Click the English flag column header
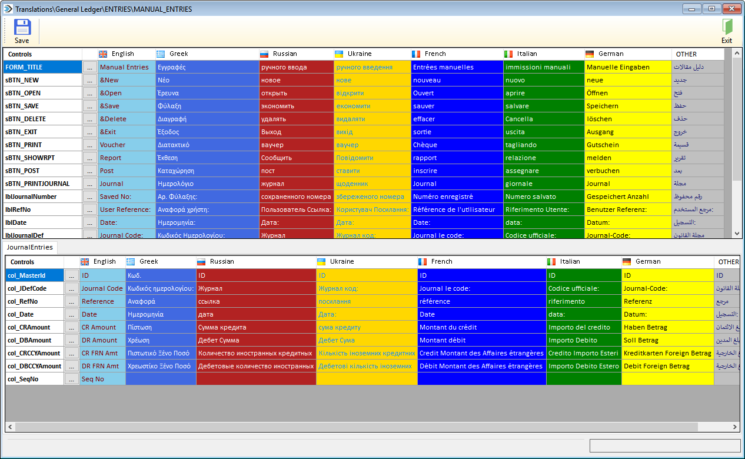The image size is (745, 459). (x=103, y=53)
